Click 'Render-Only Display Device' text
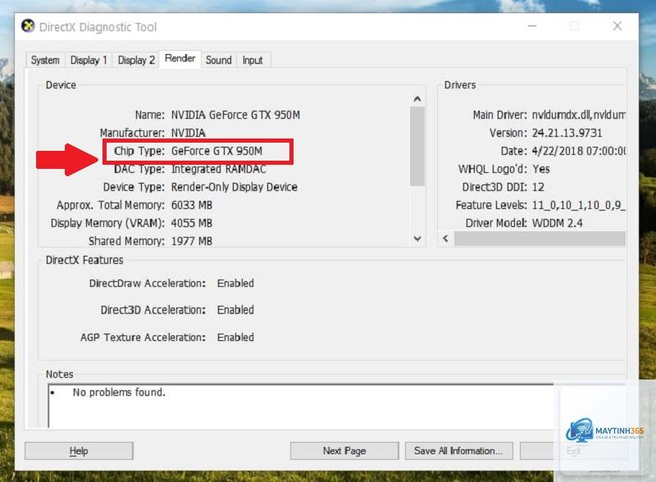Screen dimensions: 656x482 (235, 187)
